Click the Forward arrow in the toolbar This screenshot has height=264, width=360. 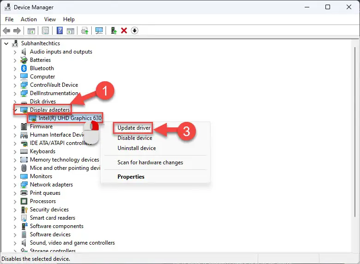[x=17, y=30]
